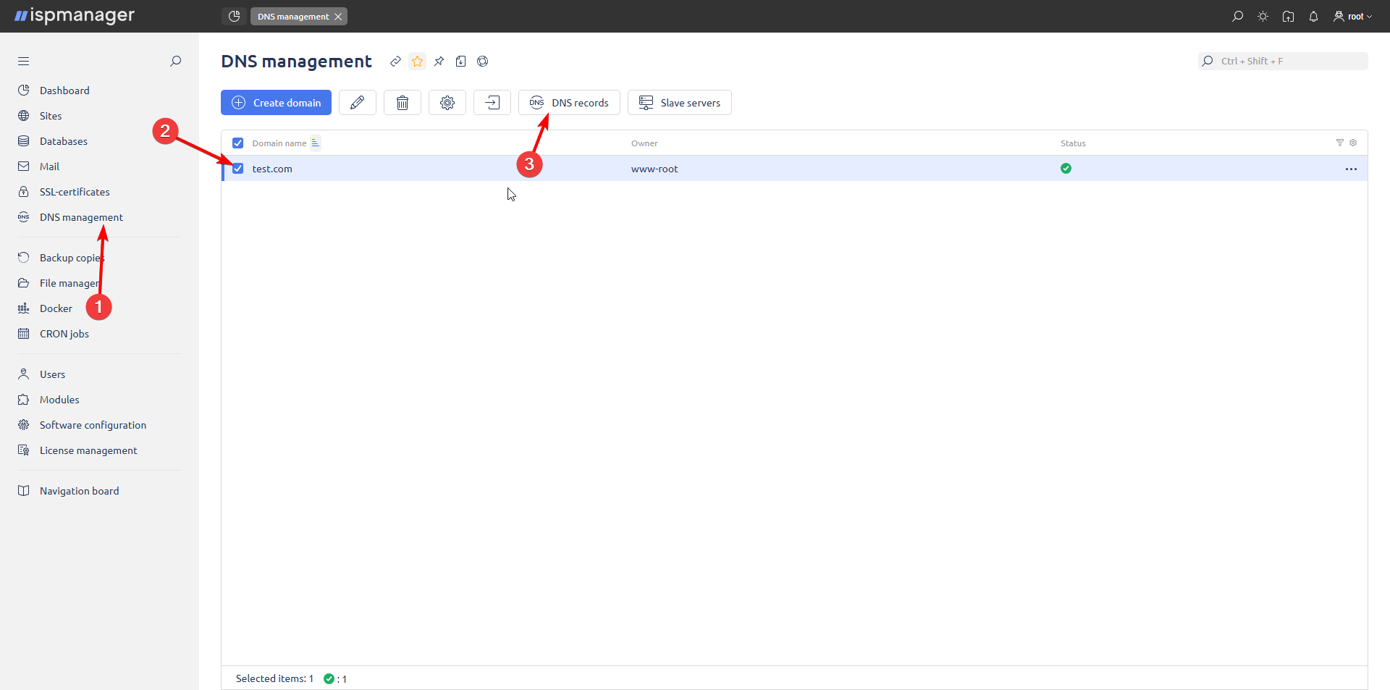Toggle the select-all checkbox in table header
The width and height of the screenshot is (1390, 690).
pos(237,143)
